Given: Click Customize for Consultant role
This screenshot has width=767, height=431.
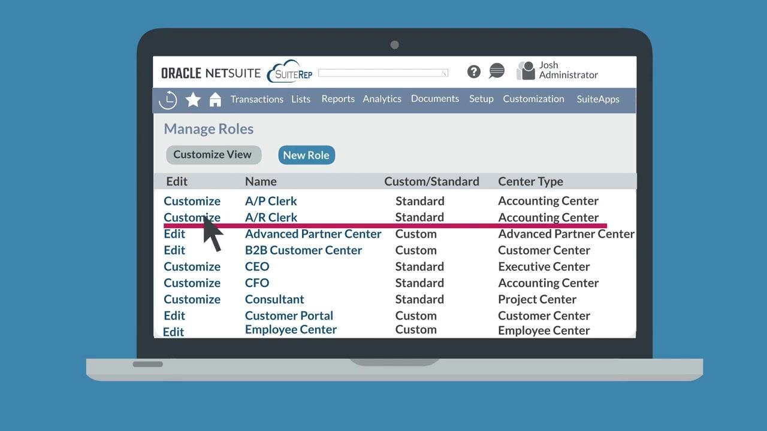Looking at the screenshot, I should (192, 299).
